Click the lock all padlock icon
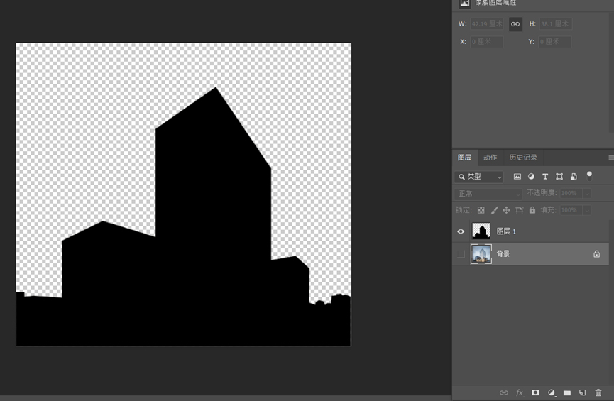Screen dimensions: 614x401 [532, 210]
